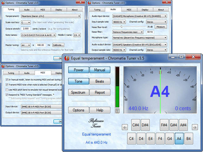Switch to About tab in Audio options window

[x=161, y=10]
